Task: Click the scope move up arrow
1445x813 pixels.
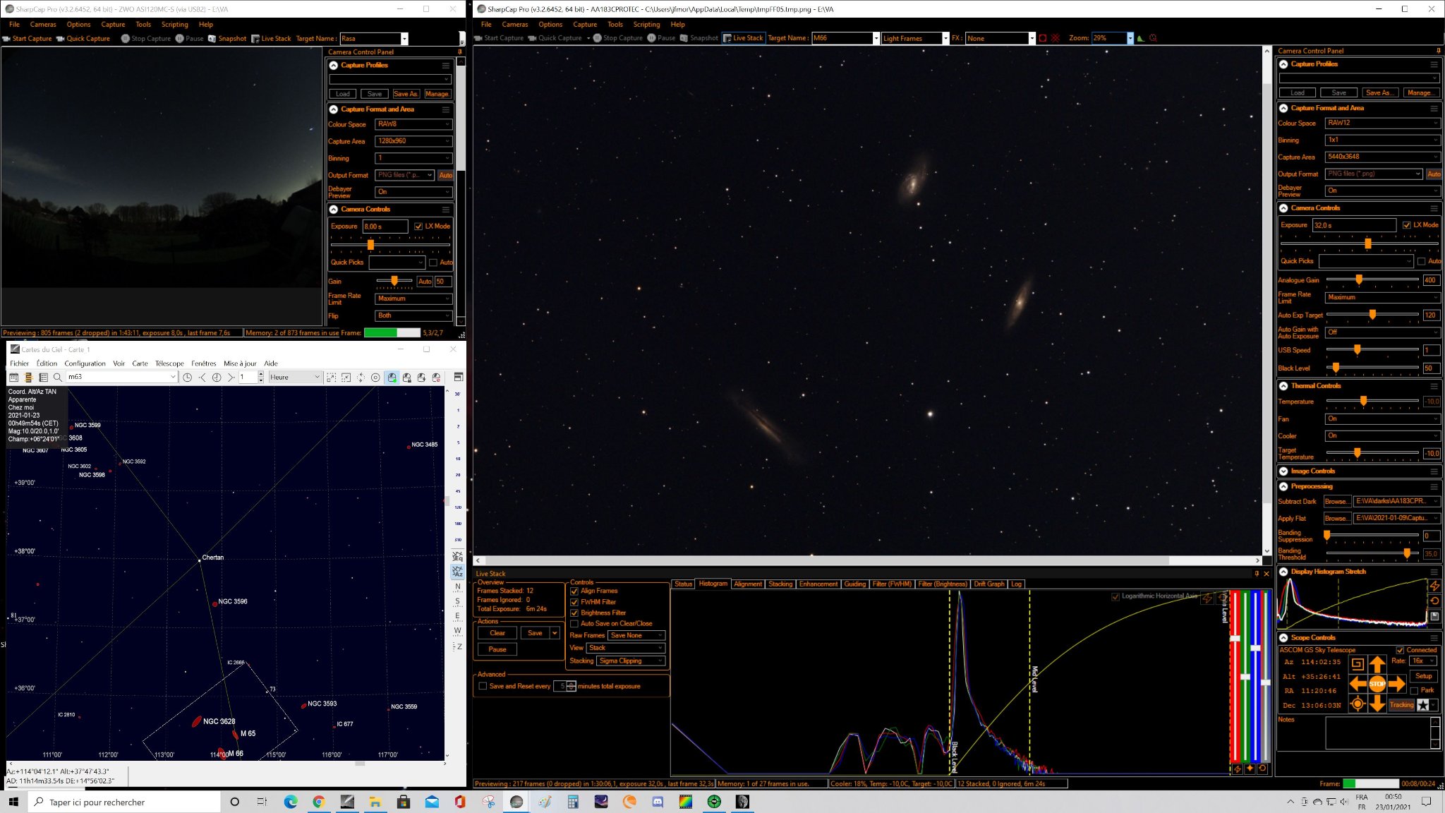Action: 1377,663
